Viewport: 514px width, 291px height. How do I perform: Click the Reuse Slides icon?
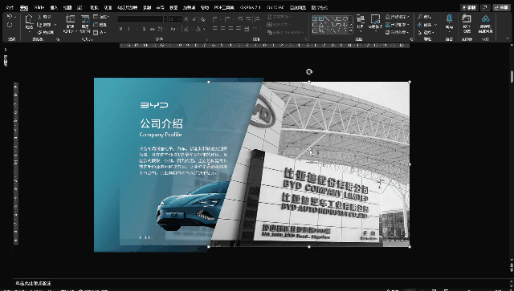pos(85,19)
